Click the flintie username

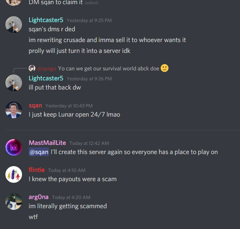[x=37, y=170]
